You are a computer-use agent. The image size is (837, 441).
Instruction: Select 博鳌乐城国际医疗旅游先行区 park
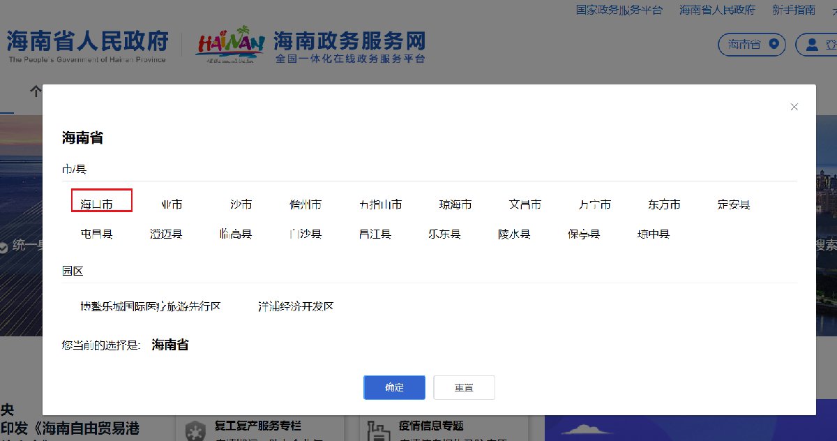151,306
